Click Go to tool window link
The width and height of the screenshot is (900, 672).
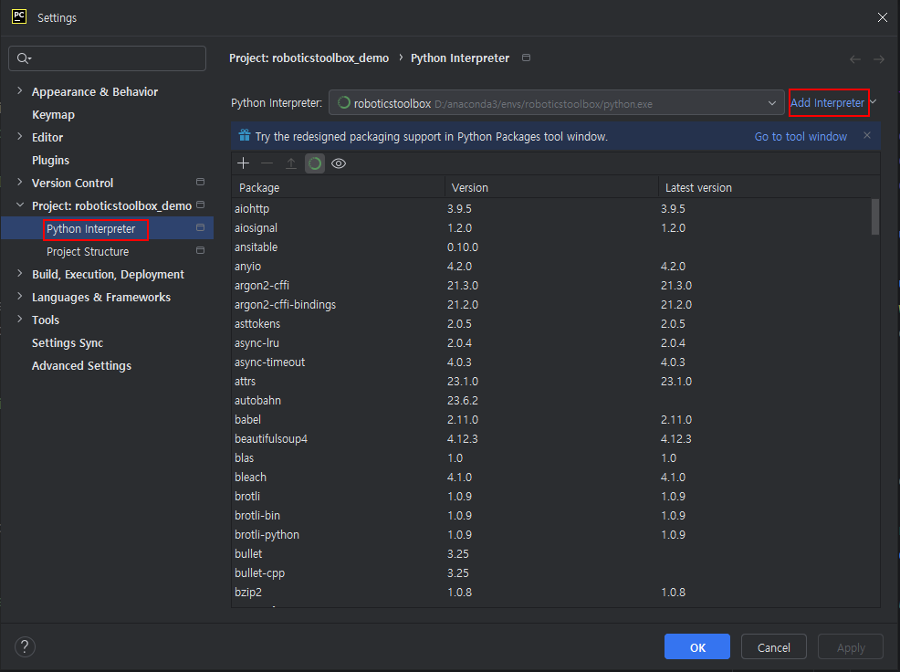pos(801,137)
